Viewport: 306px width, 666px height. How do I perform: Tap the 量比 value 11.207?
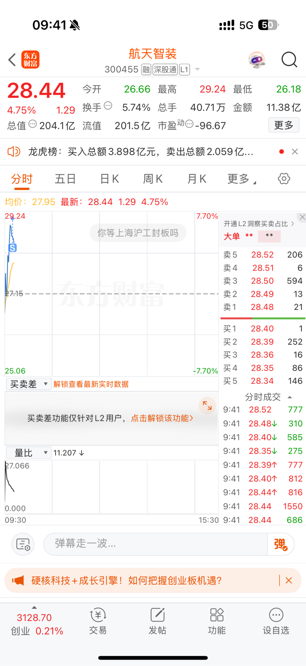(69, 453)
